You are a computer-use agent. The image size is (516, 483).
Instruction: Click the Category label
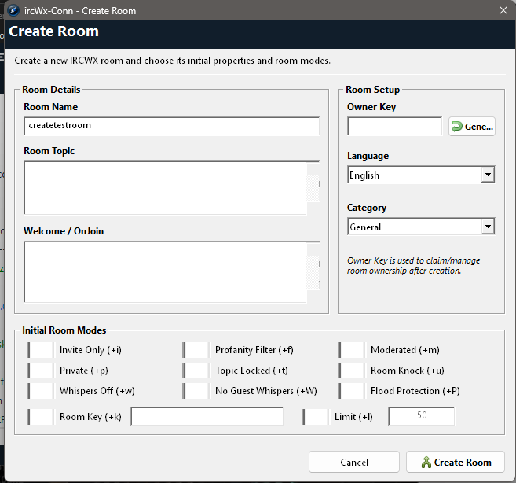pos(367,208)
